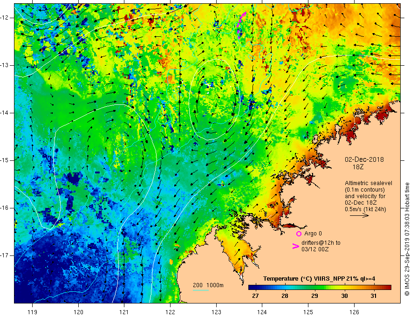Viewport: 410px width, 317px height.
Task: Click the latitude axis label -14
Action: pyautogui.click(x=5, y=113)
